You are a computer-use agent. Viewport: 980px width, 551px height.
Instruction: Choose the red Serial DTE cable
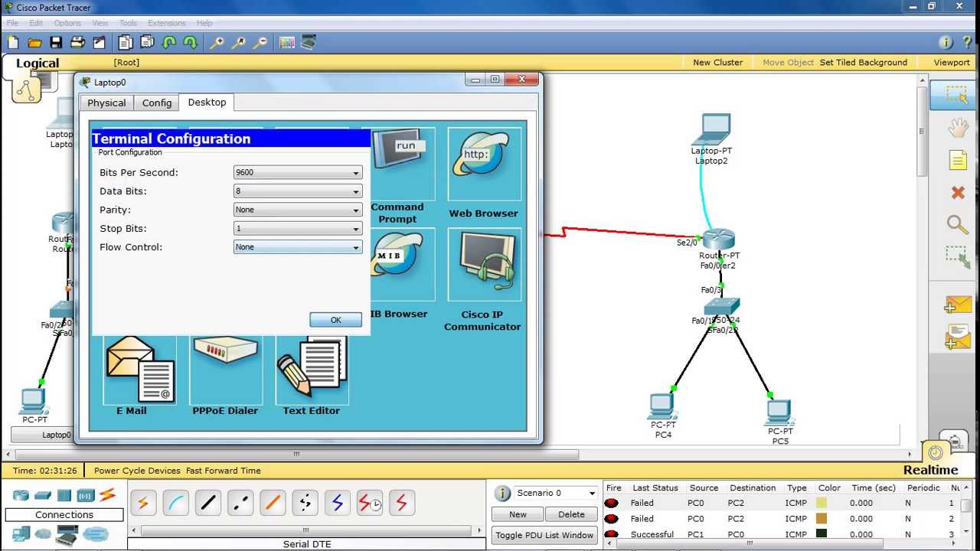click(x=402, y=503)
